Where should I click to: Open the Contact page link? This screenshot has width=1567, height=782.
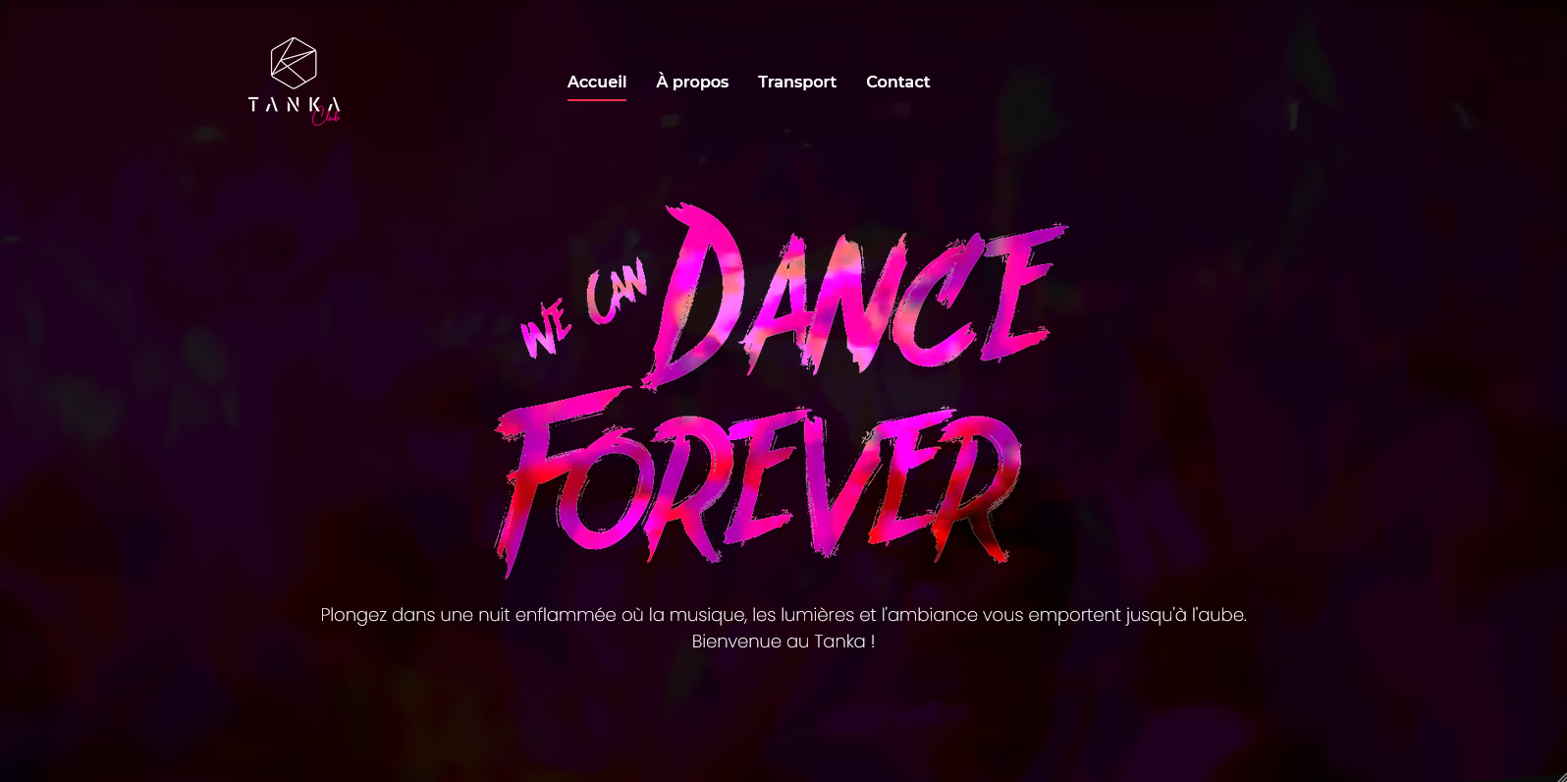pos(897,82)
